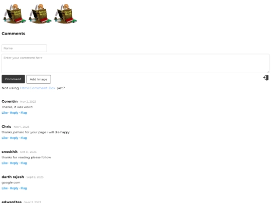Flag Chris's comment
Image resolution: width=271 pixels, height=203 pixels.
(x=24, y=138)
